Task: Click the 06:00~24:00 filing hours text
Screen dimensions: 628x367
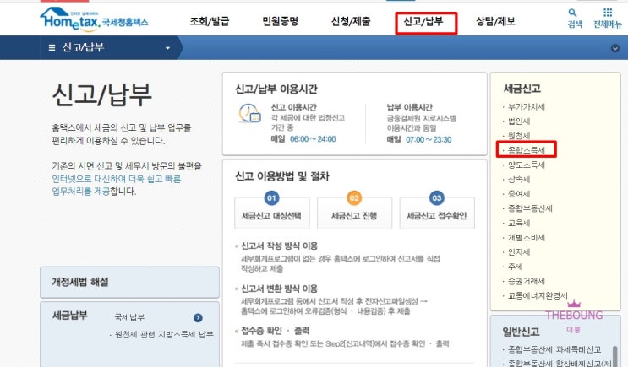Action: 313,139
